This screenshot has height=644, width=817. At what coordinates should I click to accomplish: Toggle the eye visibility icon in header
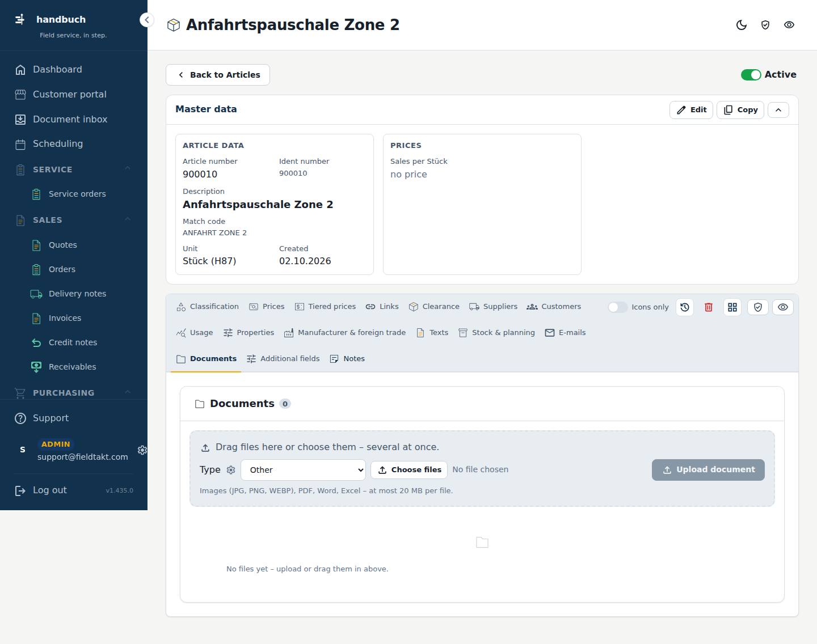pyautogui.click(x=789, y=25)
